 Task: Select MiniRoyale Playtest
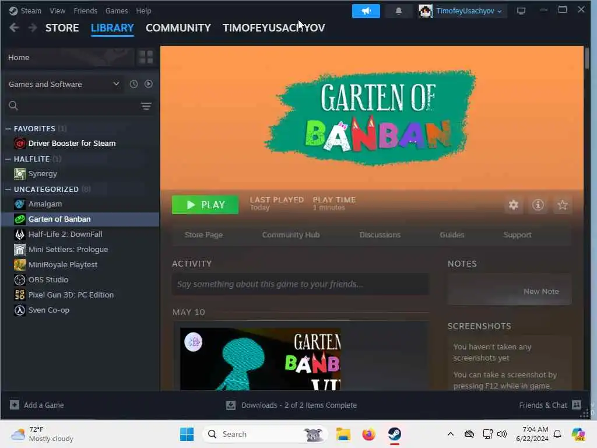(x=80, y=265)
